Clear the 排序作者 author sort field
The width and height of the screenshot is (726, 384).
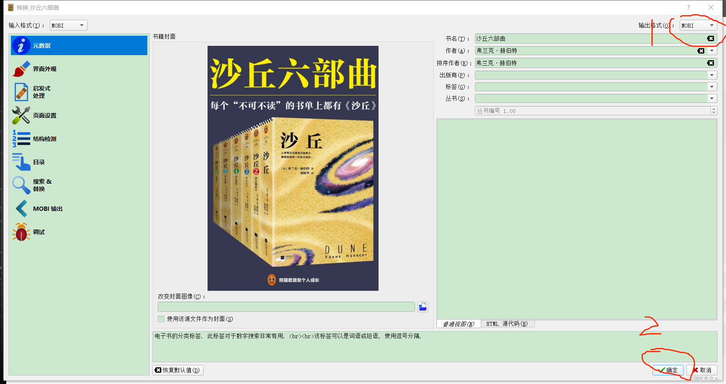pos(711,63)
